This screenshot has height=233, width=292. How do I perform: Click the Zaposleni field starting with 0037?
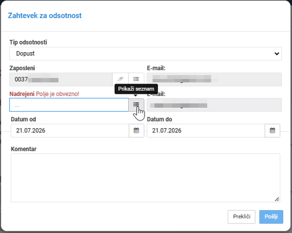pyautogui.click(x=61, y=79)
